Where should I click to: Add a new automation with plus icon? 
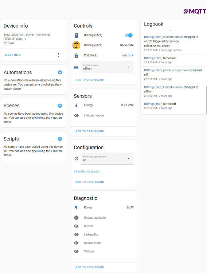[x=60, y=72]
